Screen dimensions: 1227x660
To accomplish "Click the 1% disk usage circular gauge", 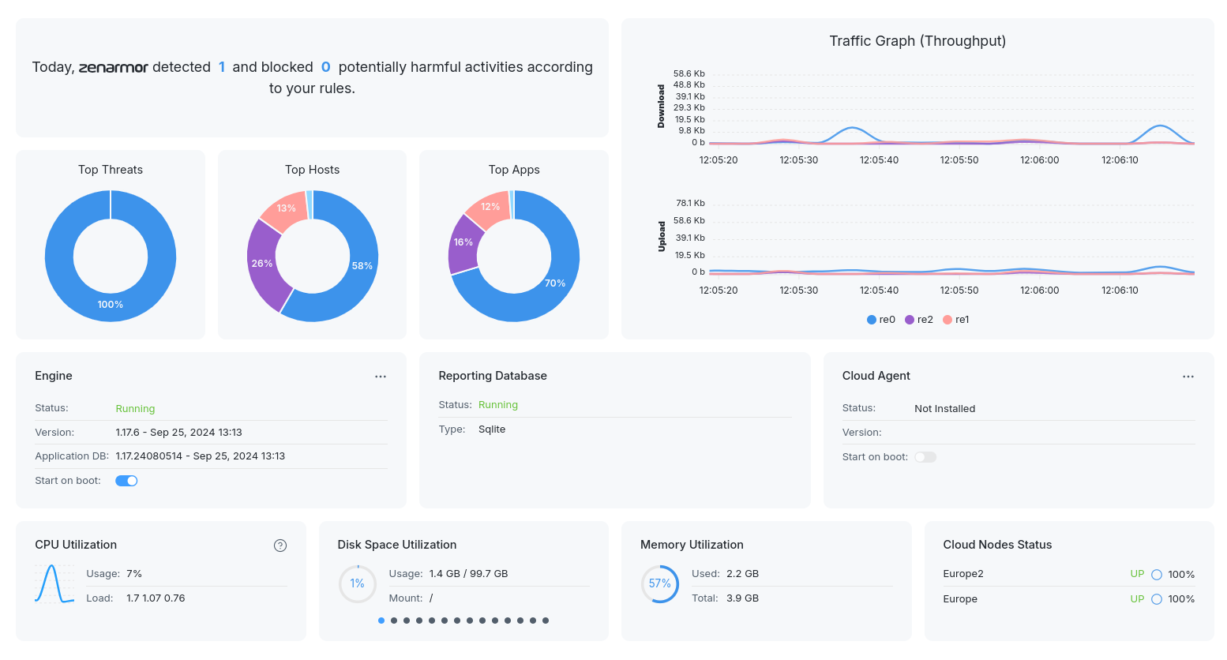I will [x=358, y=583].
